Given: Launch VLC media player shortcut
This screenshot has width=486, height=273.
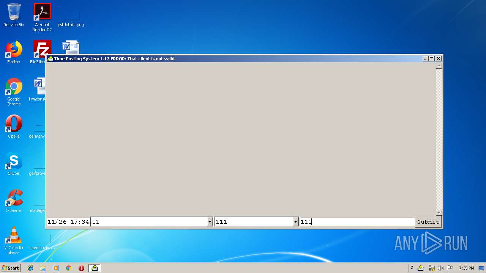Looking at the screenshot, I should click(14, 240).
